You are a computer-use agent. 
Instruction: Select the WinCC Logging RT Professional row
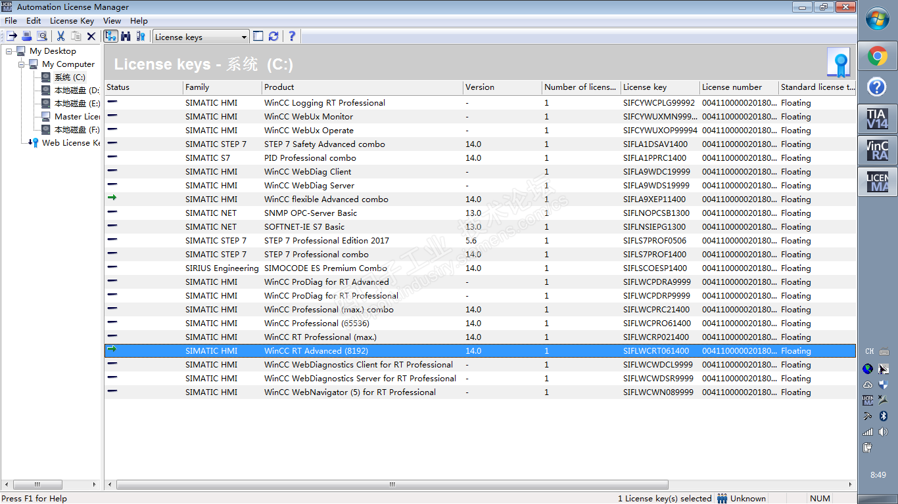pyautogui.click(x=480, y=103)
